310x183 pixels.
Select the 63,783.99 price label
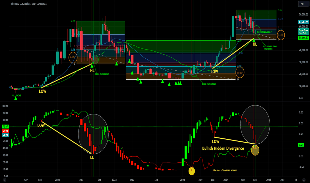(303, 22)
